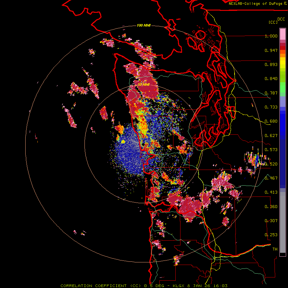Click the gray segment of the color bar
Viewport: 288px width, 288px height.
pyautogui.click(x=283, y=222)
